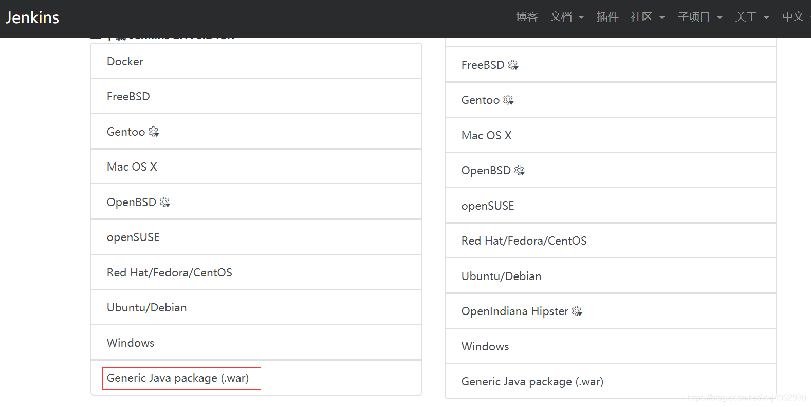Expand the 社区 dropdown menu
Image resolution: width=811 pixels, height=407 pixels.
[x=648, y=17]
